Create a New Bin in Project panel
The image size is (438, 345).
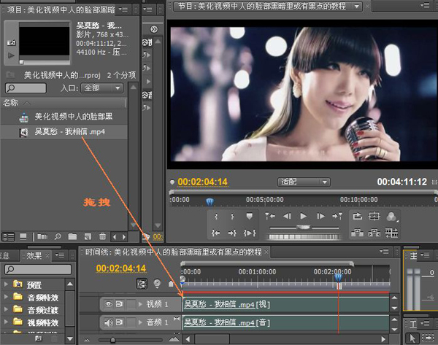coord(72,237)
